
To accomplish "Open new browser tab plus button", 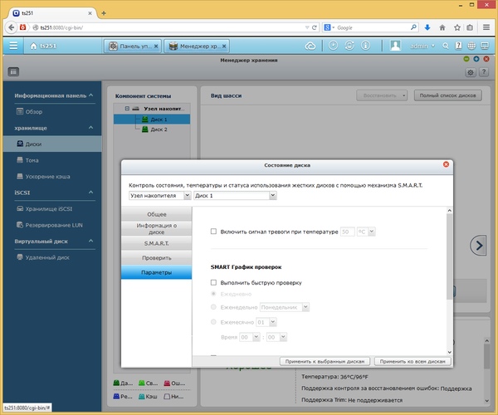I will coord(104,13).
